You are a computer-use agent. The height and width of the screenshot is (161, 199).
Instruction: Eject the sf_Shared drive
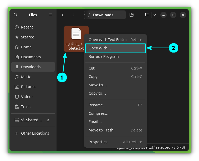(48, 120)
